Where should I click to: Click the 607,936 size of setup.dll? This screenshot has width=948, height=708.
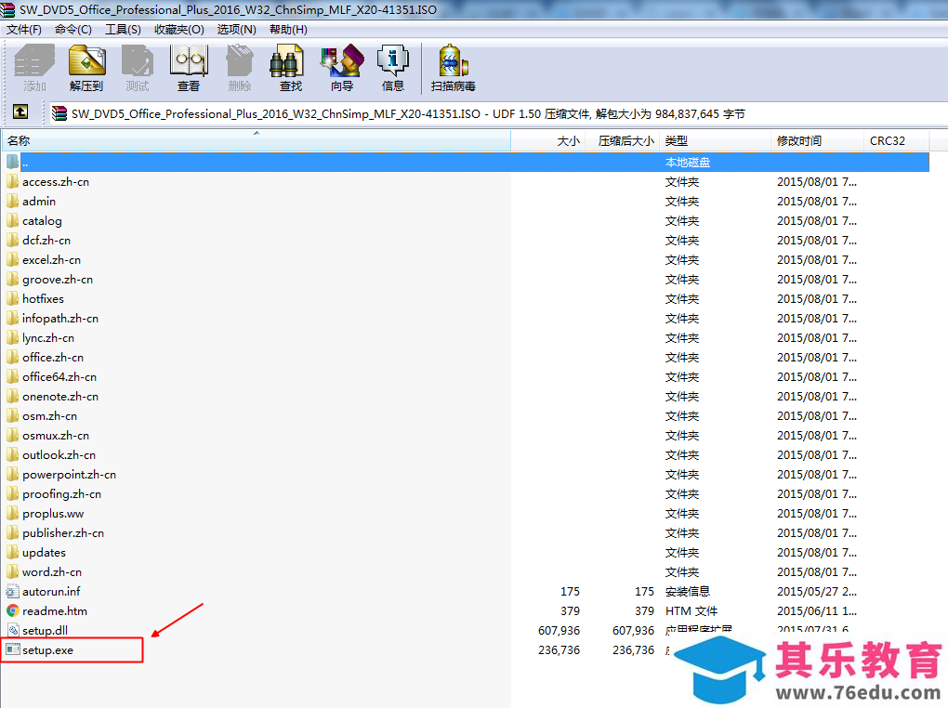(x=559, y=631)
